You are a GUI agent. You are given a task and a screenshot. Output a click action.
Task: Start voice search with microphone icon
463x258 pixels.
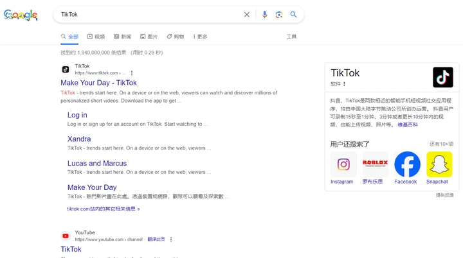coord(264,15)
